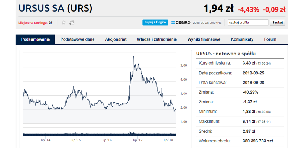Switch to the Komunikaty tab
This screenshot has width=292, height=148.
click(242, 39)
